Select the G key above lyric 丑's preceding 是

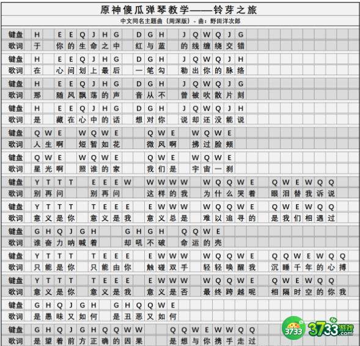(116, 306)
